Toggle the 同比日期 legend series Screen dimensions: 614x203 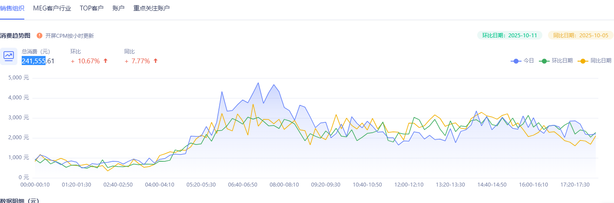point(594,61)
